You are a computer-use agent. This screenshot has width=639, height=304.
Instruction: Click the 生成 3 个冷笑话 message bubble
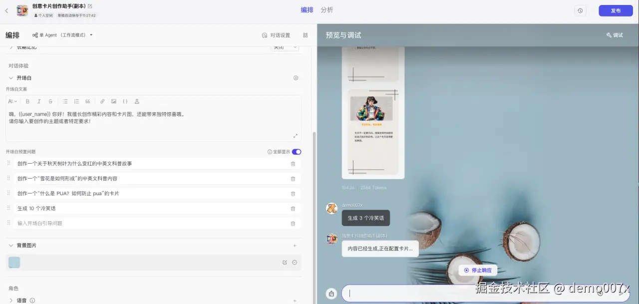point(366,218)
